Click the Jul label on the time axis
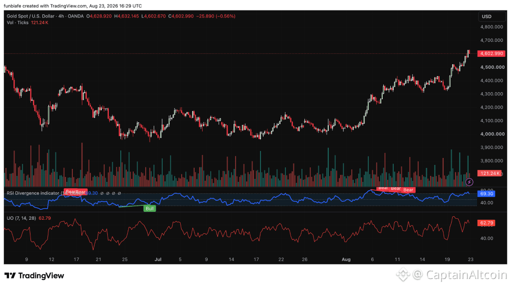The height and width of the screenshot is (287, 511). point(158,259)
